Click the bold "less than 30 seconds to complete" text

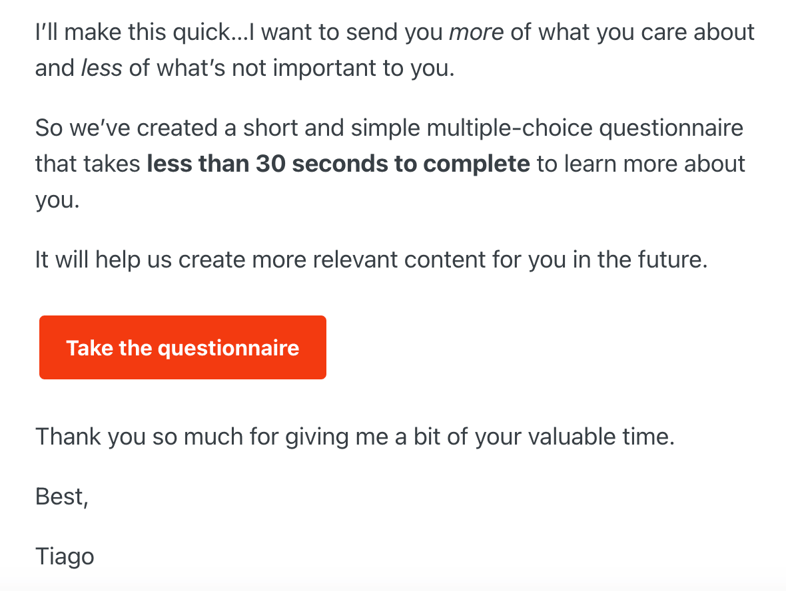[x=338, y=164]
